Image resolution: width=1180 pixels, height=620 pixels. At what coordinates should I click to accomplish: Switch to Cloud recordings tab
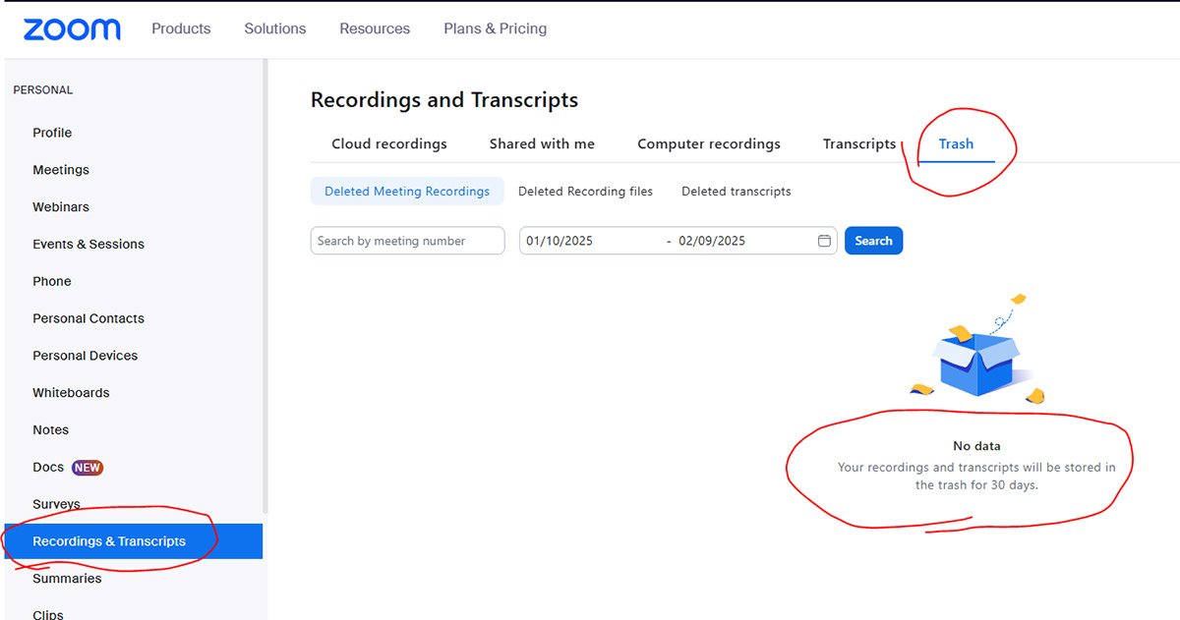(389, 143)
